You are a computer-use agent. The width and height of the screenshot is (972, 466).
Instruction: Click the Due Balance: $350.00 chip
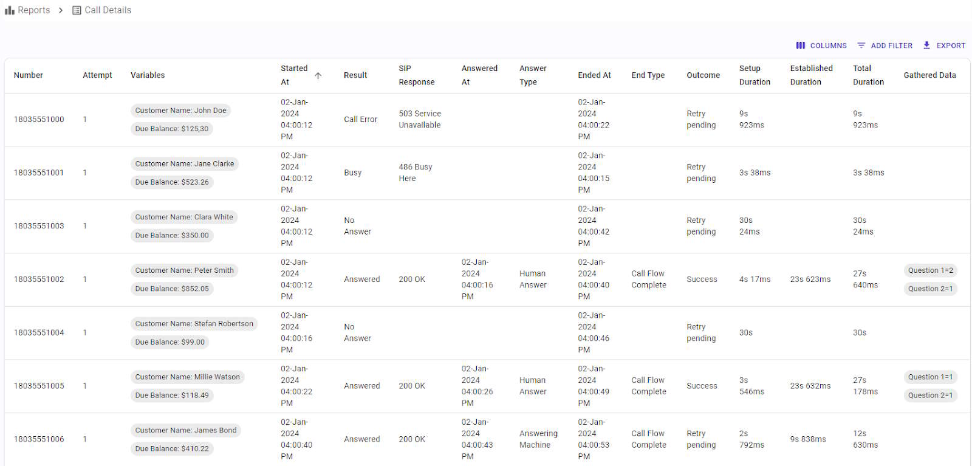tap(172, 235)
